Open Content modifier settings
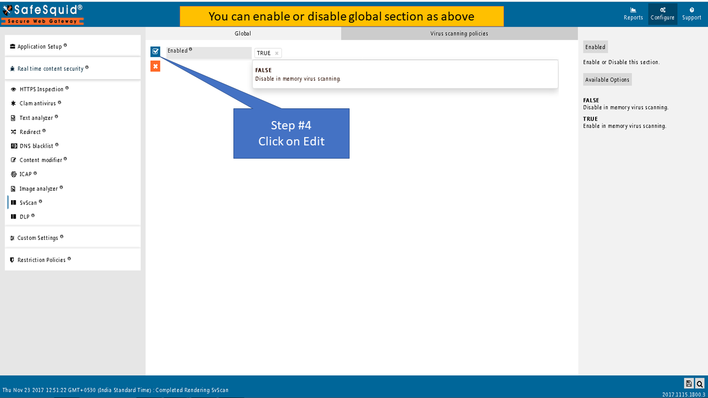Screen dimensions: 708x398 [41, 160]
